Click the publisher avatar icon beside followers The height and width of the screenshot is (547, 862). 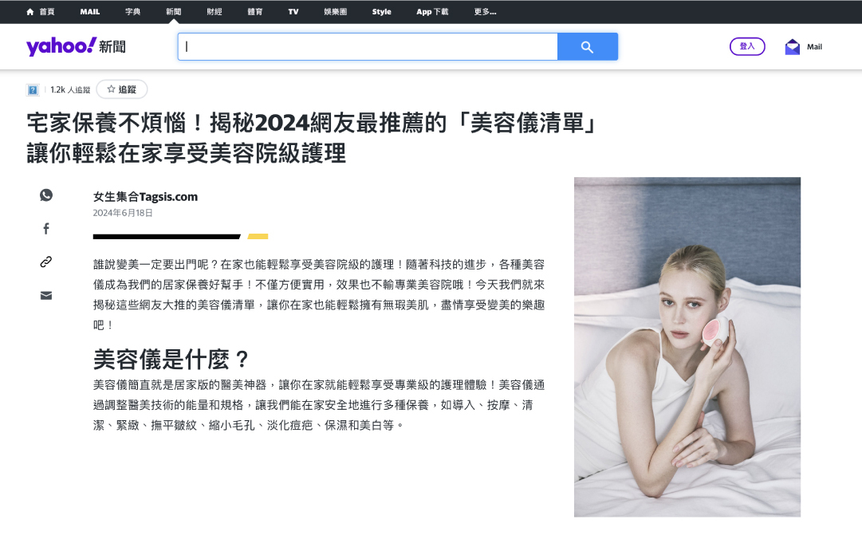click(33, 90)
